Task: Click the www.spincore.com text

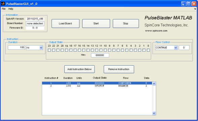Action: click(x=156, y=31)
